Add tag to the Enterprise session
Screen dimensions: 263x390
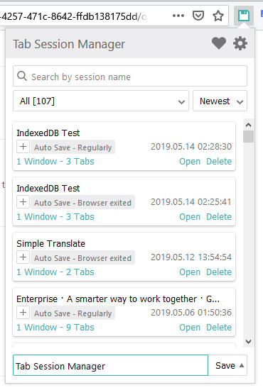[x=23, y=313]
